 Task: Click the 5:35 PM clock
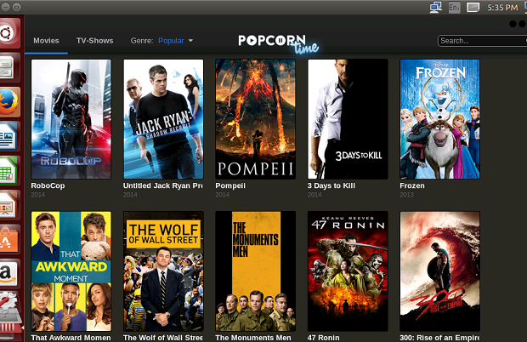[502, 8]
